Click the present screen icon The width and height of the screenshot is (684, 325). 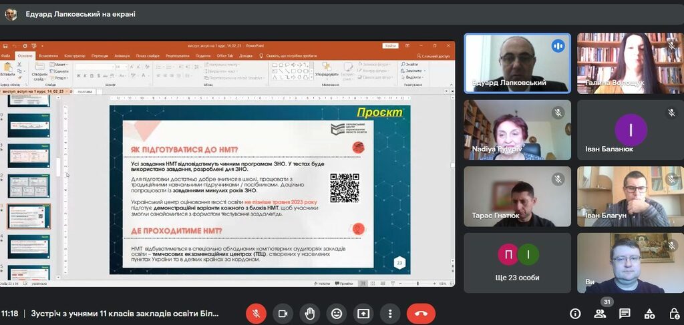[x=363, y=313]
